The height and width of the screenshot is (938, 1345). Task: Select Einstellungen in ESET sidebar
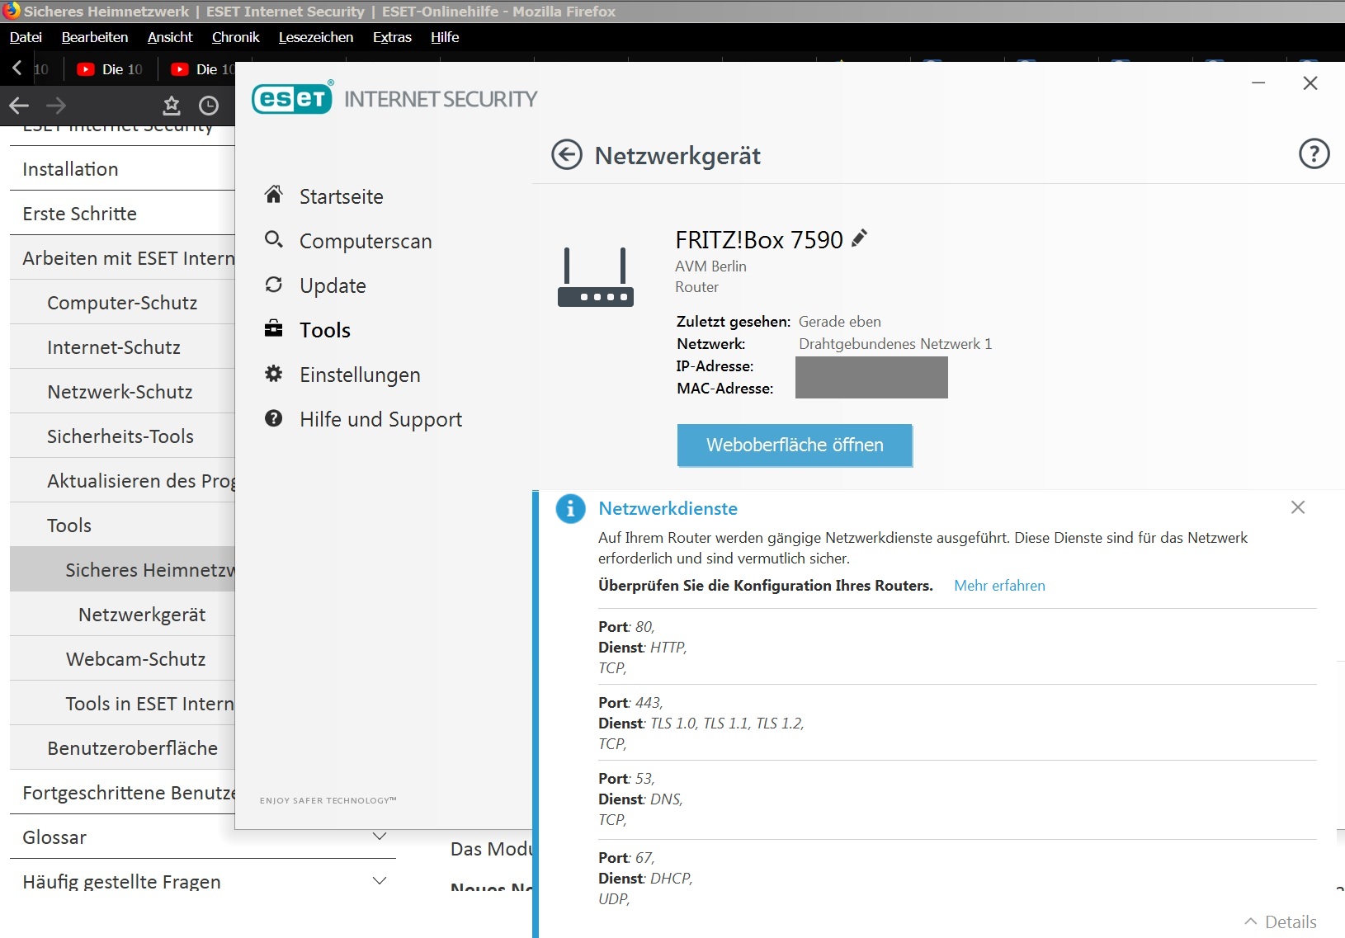click(360, 375)
